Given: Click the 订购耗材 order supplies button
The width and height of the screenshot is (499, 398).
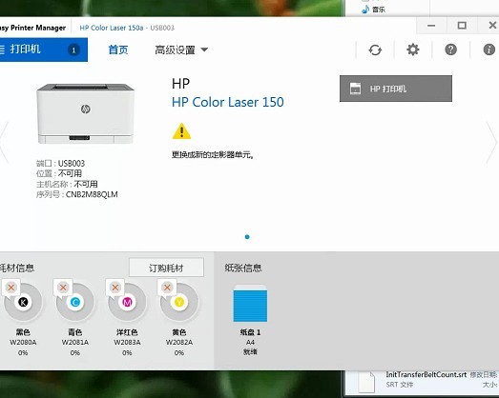Looking at the screenshot, I should (166, 268).
